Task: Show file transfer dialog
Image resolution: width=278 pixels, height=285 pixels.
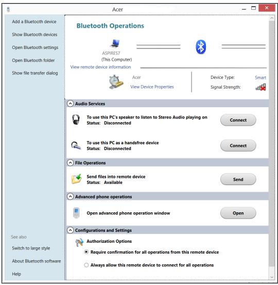Action: click(35, 73)
